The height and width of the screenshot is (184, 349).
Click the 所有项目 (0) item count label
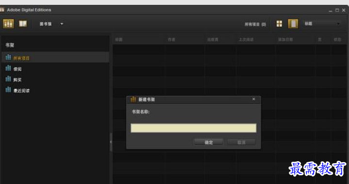point(255,24)
